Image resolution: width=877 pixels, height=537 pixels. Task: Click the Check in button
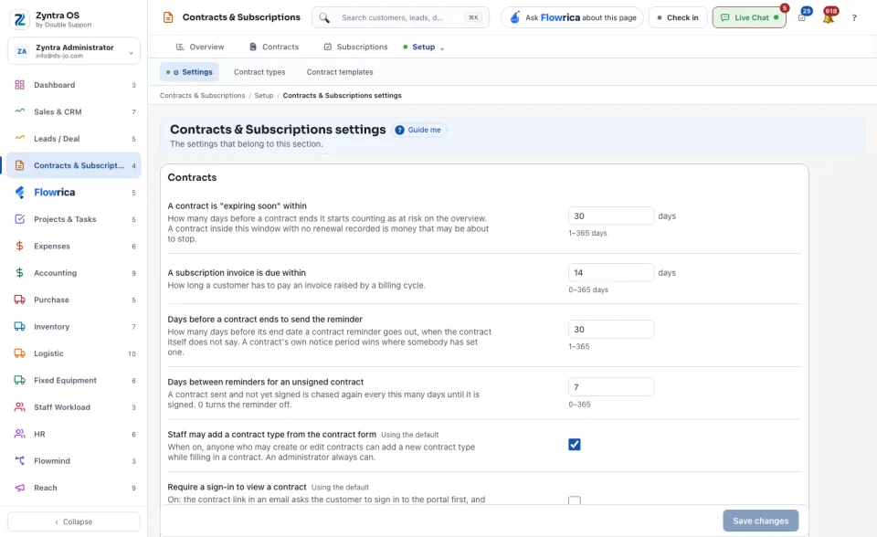(x=678, y=18)
